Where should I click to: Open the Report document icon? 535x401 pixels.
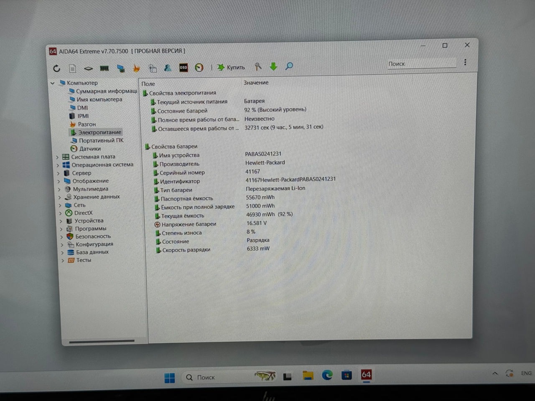72,68
